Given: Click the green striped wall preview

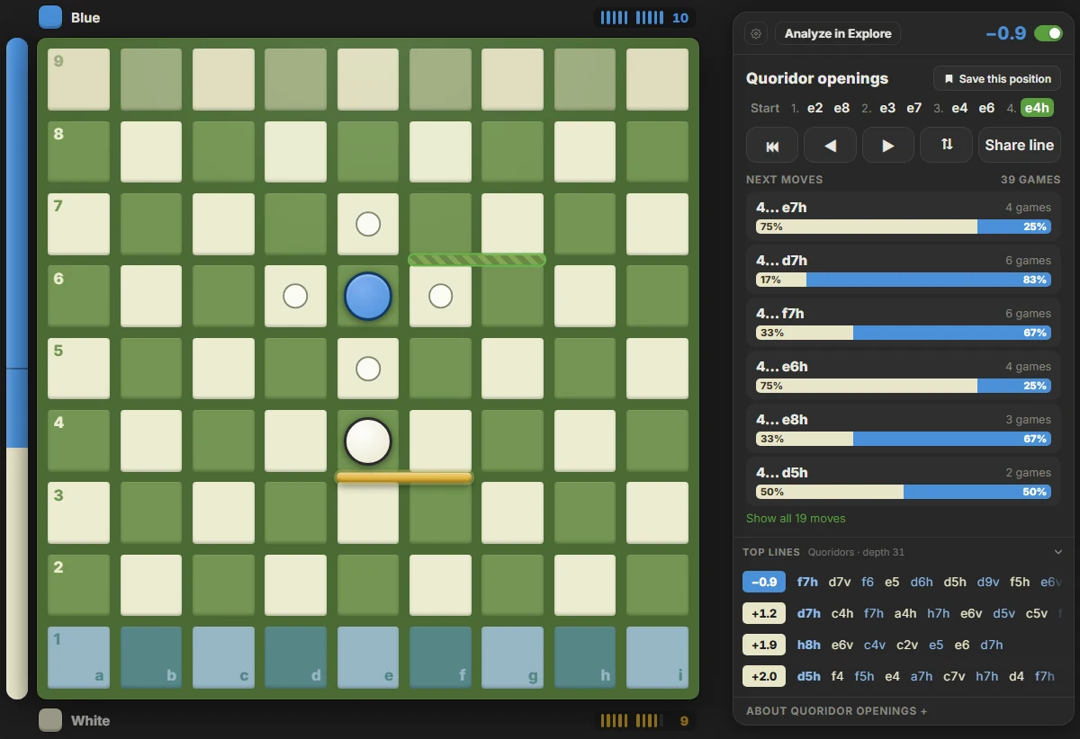Looking at the screenshot, I should 477,260.
